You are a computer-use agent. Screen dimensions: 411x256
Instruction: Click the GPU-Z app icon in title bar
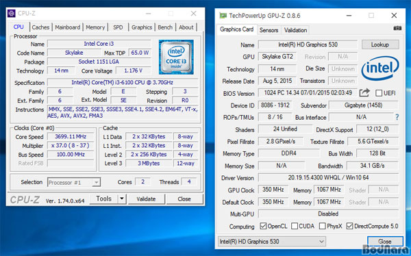tap(223, 16)
